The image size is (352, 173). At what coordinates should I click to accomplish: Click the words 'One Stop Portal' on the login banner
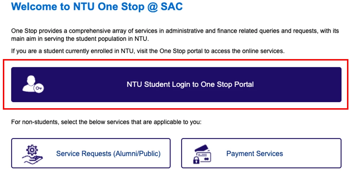pos(227,84)
